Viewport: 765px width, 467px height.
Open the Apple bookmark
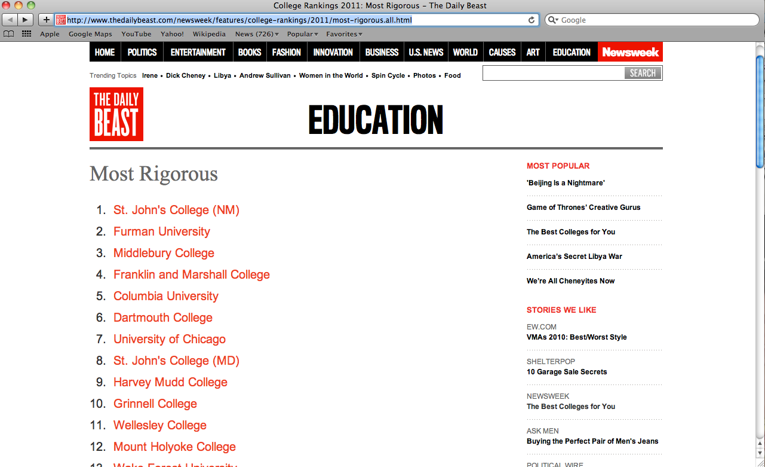(x=50, y=34)
